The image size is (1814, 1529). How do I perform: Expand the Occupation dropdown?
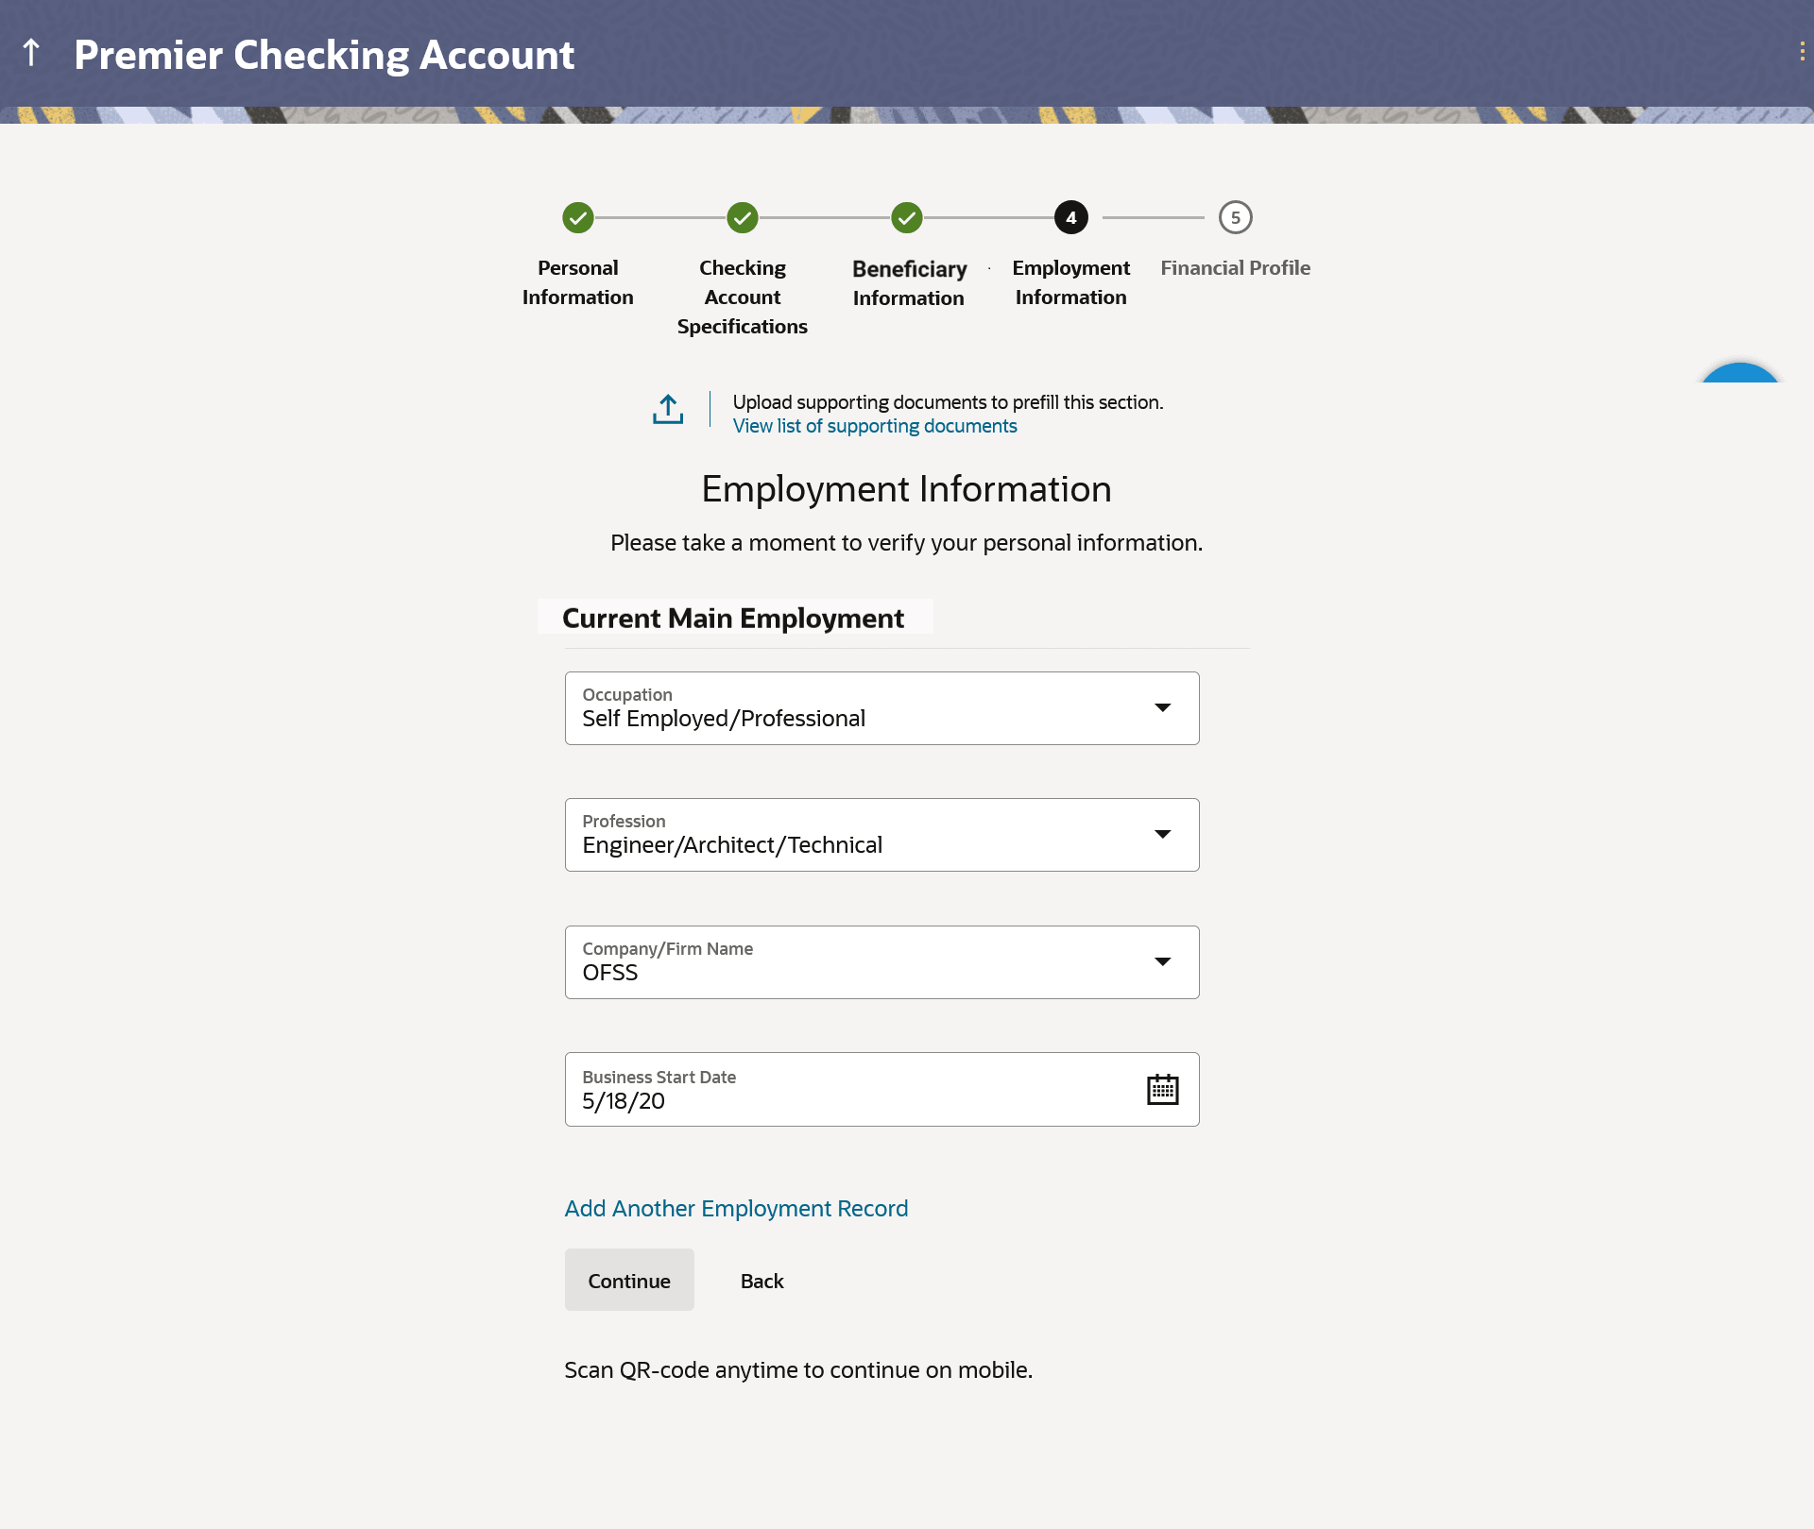[x=1162, y=708]
